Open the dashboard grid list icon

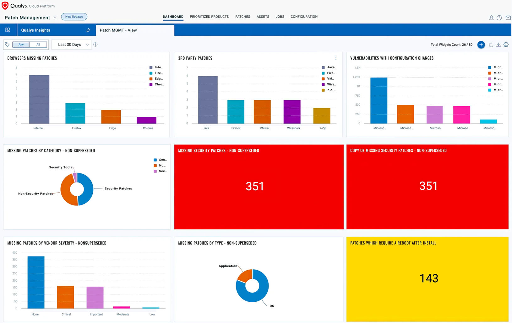8,30
